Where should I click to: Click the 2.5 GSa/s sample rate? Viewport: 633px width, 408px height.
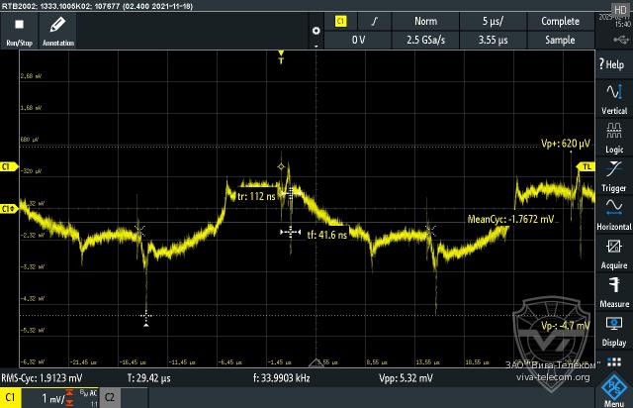425,40
